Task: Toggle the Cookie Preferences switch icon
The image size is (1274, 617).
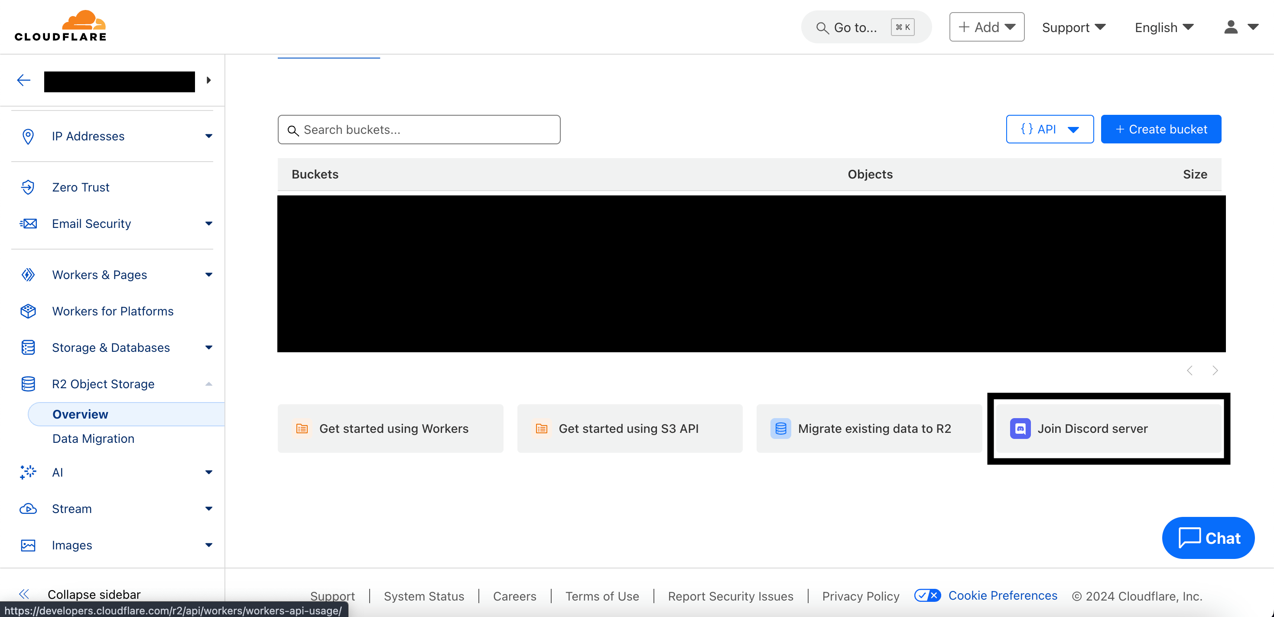Action: [927, 595]
